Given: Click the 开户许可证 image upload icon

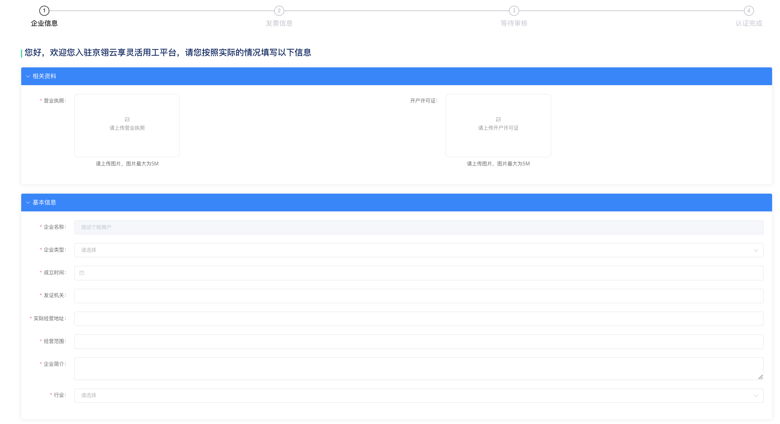Looking at the screenshot, I should tap(498, 119).
